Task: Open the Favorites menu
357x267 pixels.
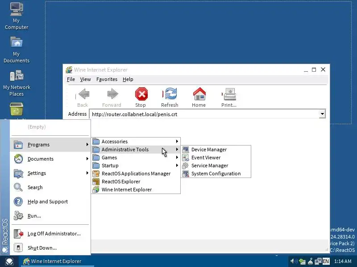Action: pos(107,79)
